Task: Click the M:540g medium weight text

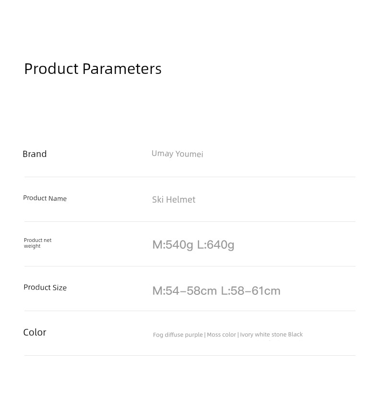Action: 173,245
